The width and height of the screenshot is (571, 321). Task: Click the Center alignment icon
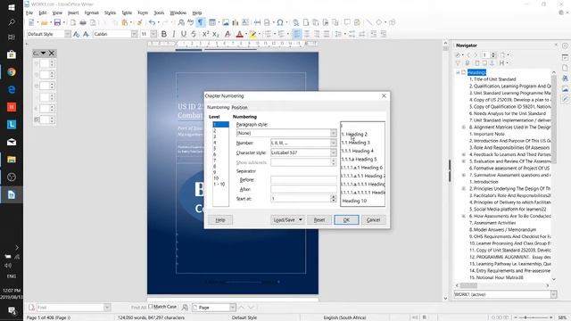pyautogui.click(x=307, y=34)
